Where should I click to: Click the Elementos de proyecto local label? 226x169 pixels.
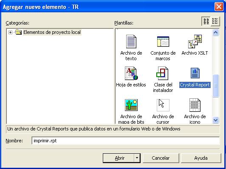[52, 32]
